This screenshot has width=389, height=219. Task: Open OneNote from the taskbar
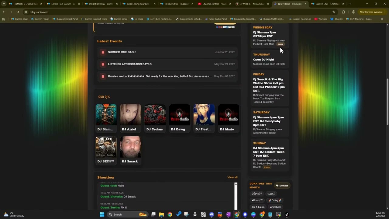tap(228, 214)
